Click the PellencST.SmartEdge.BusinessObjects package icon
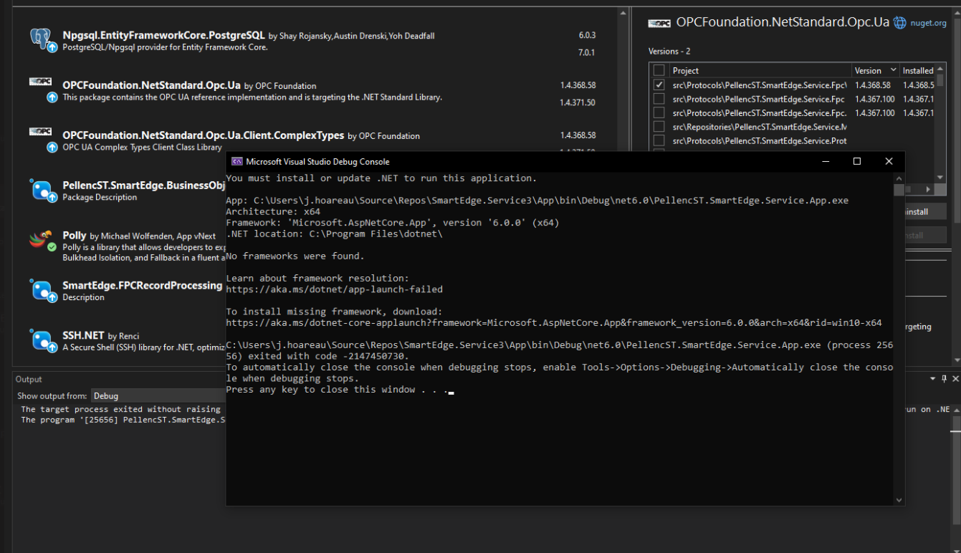This screenshot has width=961, height=553. 42,188
